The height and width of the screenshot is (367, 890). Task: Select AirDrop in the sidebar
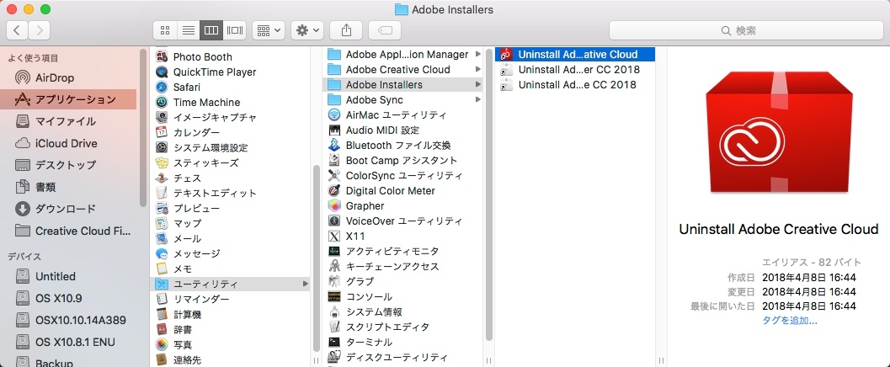(68, 77)
